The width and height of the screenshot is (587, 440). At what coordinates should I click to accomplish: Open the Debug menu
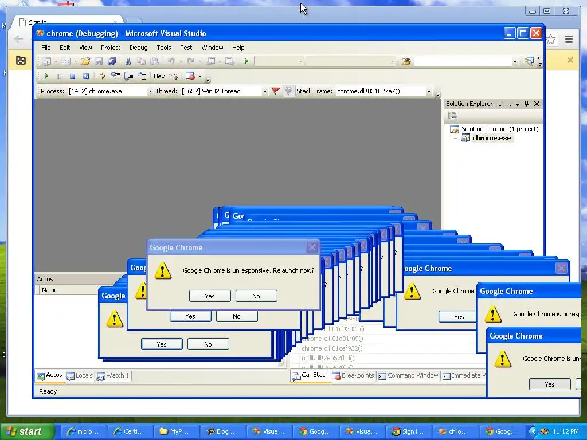[139, 48]
